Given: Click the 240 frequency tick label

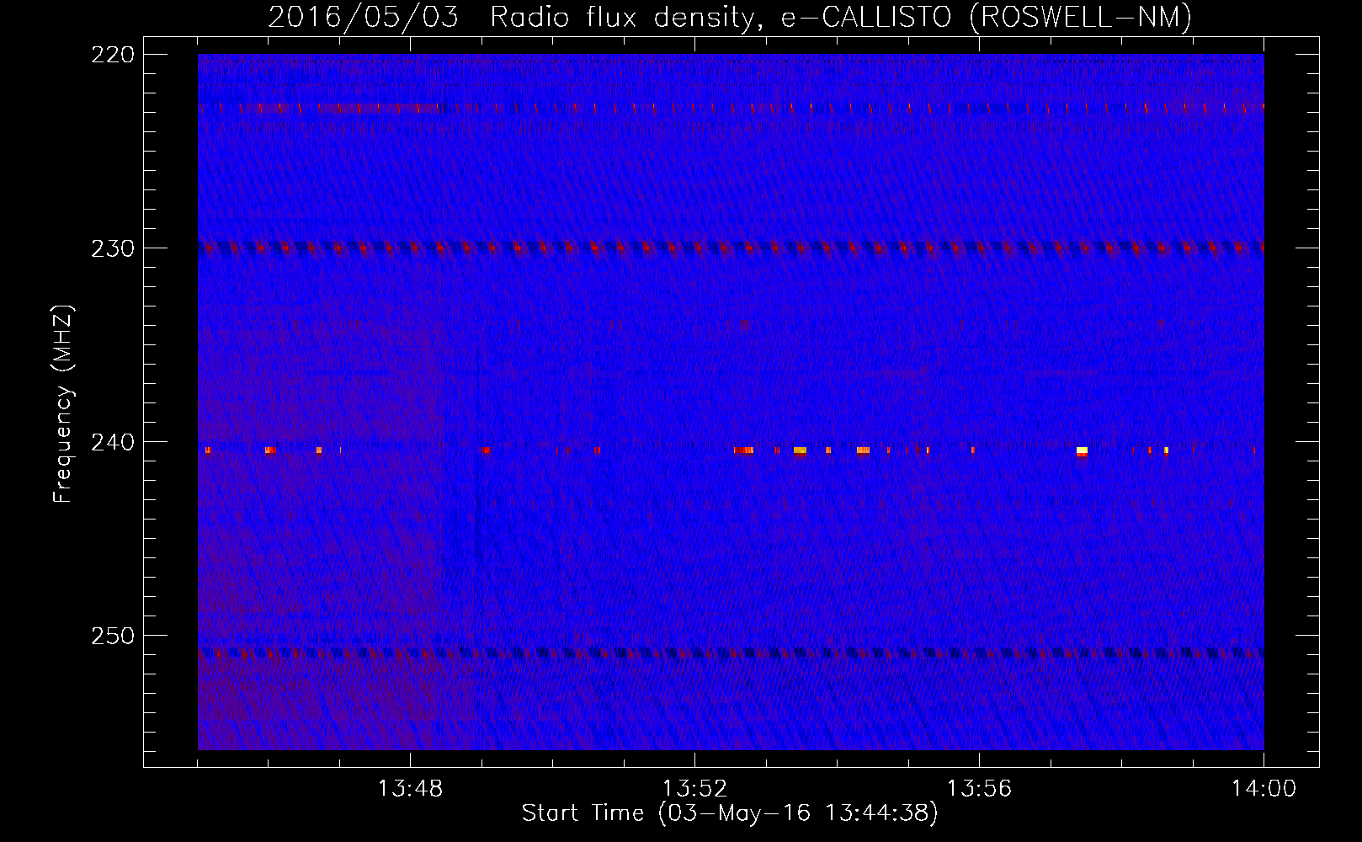Looking at the screenshot, I should point(113,442).
